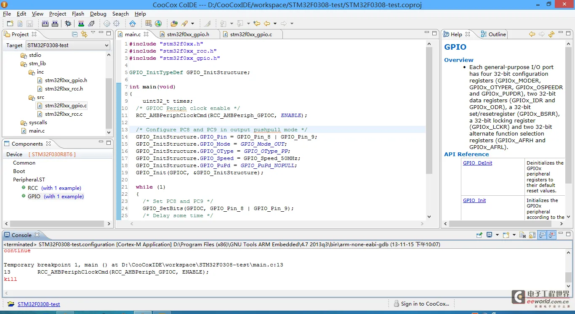Click the colored circles Peripherals icon
Viewport: 575px width, 314px height.
[x=158, y=24]
